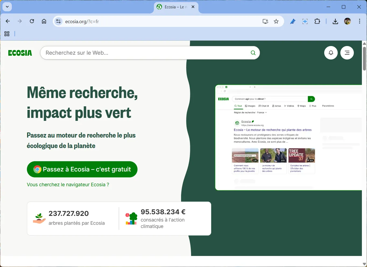
Task: Open the apps grid in bookmarks bar
Action: 7,34
